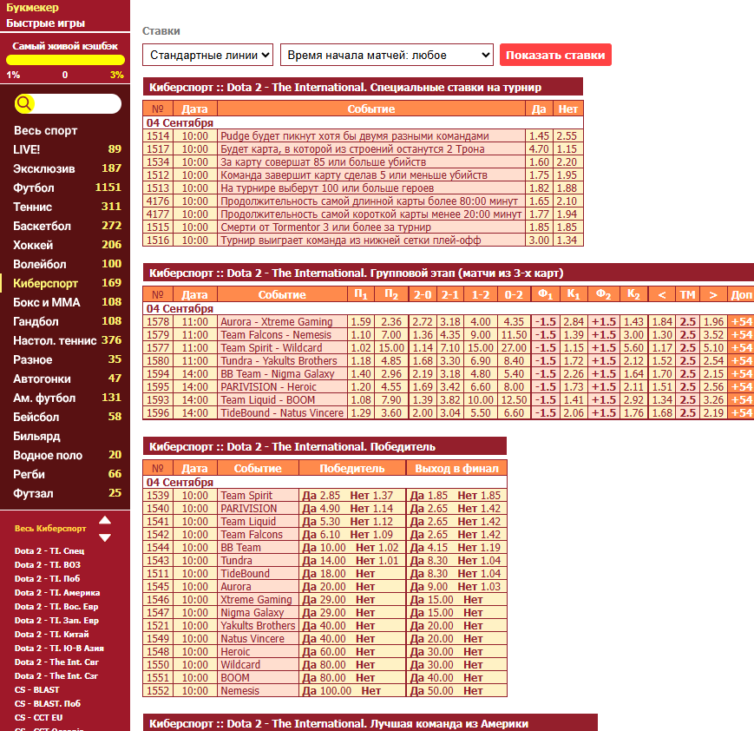Click the yellow search magnifier icon

click(24, 103)
